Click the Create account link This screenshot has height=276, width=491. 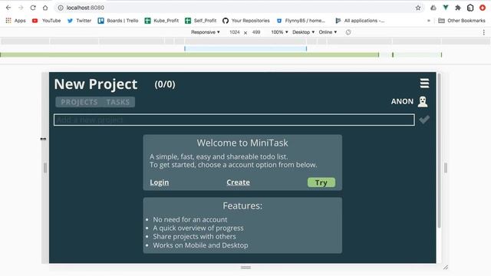(x=239, y=182)
